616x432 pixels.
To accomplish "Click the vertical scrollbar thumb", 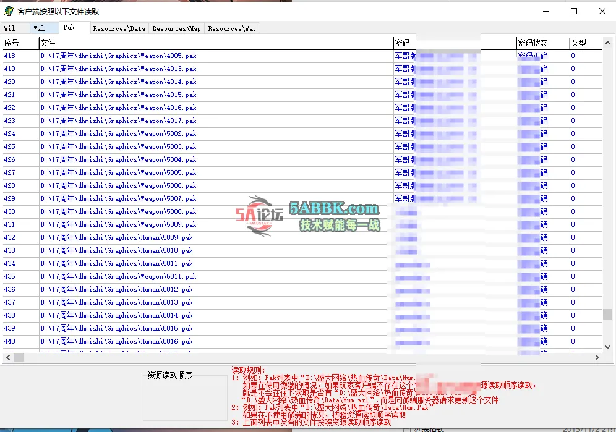I will click(x=607, y=314).
